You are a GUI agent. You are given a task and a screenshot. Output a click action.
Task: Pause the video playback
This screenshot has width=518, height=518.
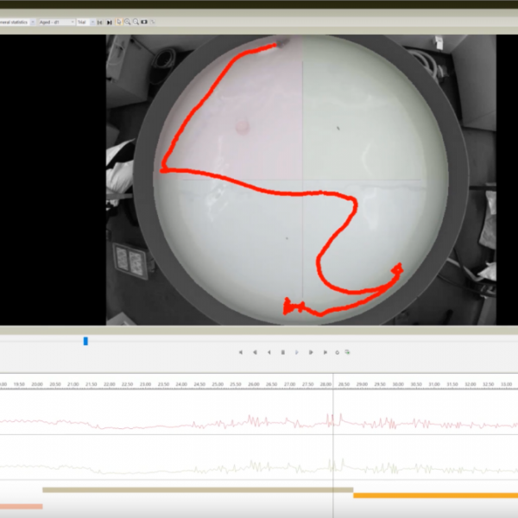point(283,352)
